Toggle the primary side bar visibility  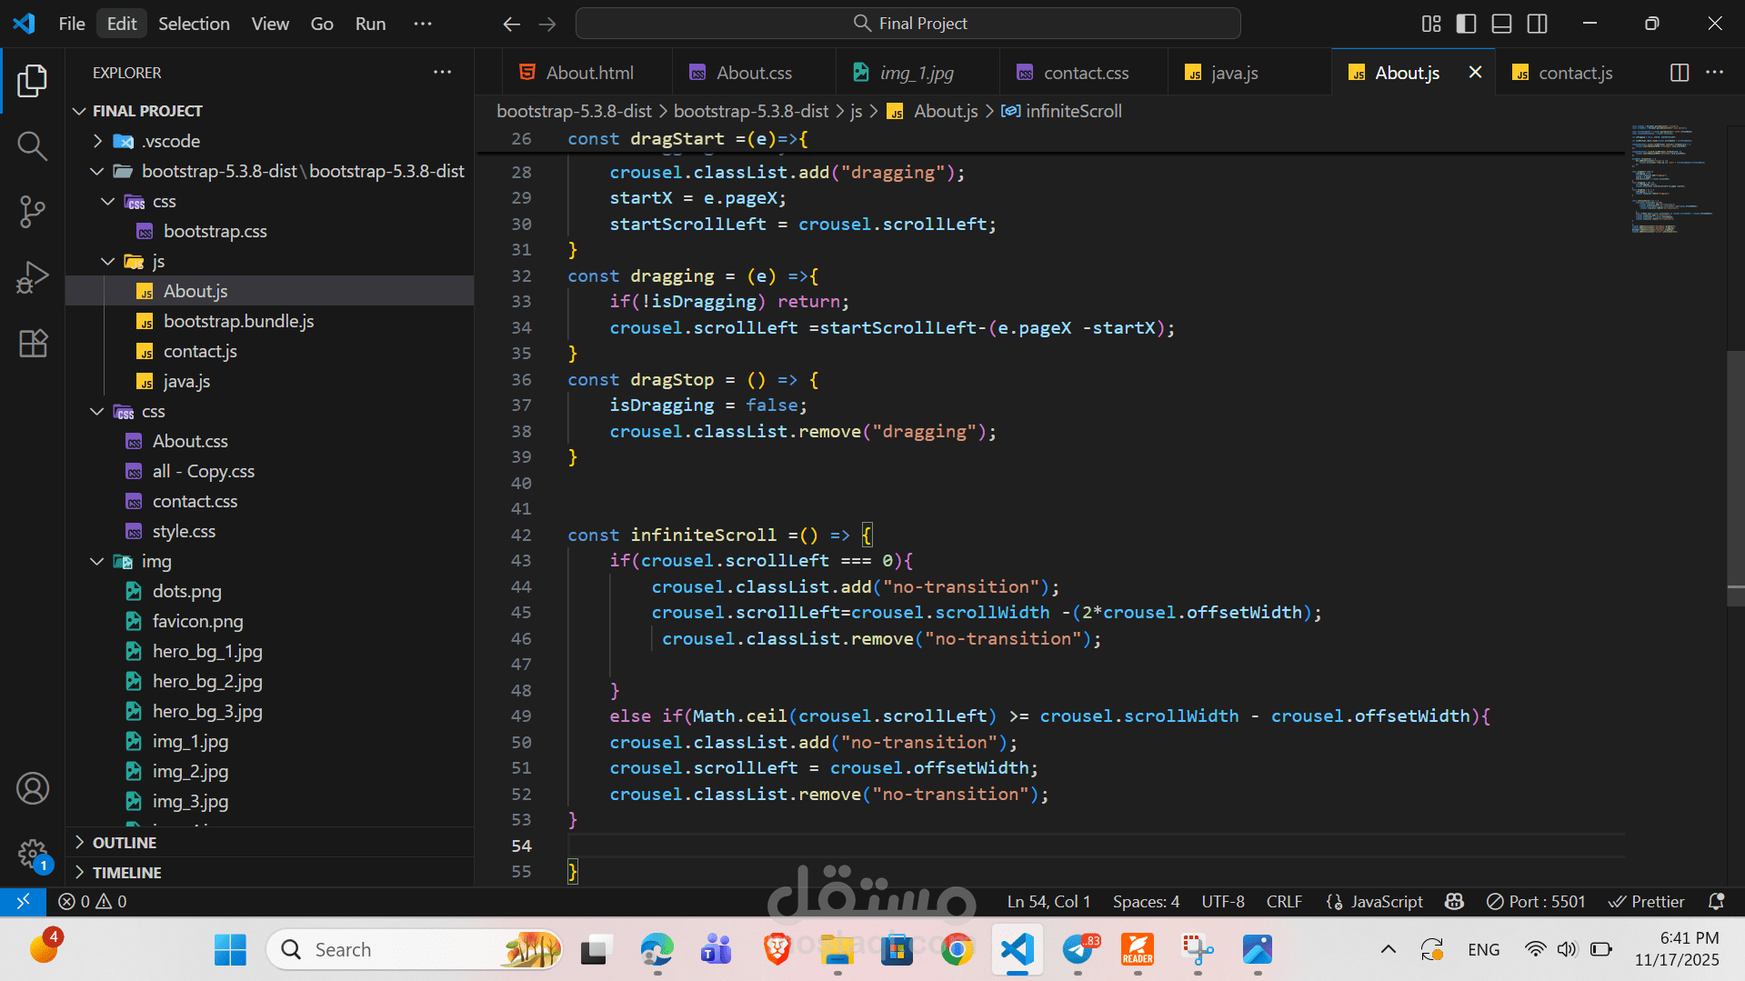(1466, 24)
